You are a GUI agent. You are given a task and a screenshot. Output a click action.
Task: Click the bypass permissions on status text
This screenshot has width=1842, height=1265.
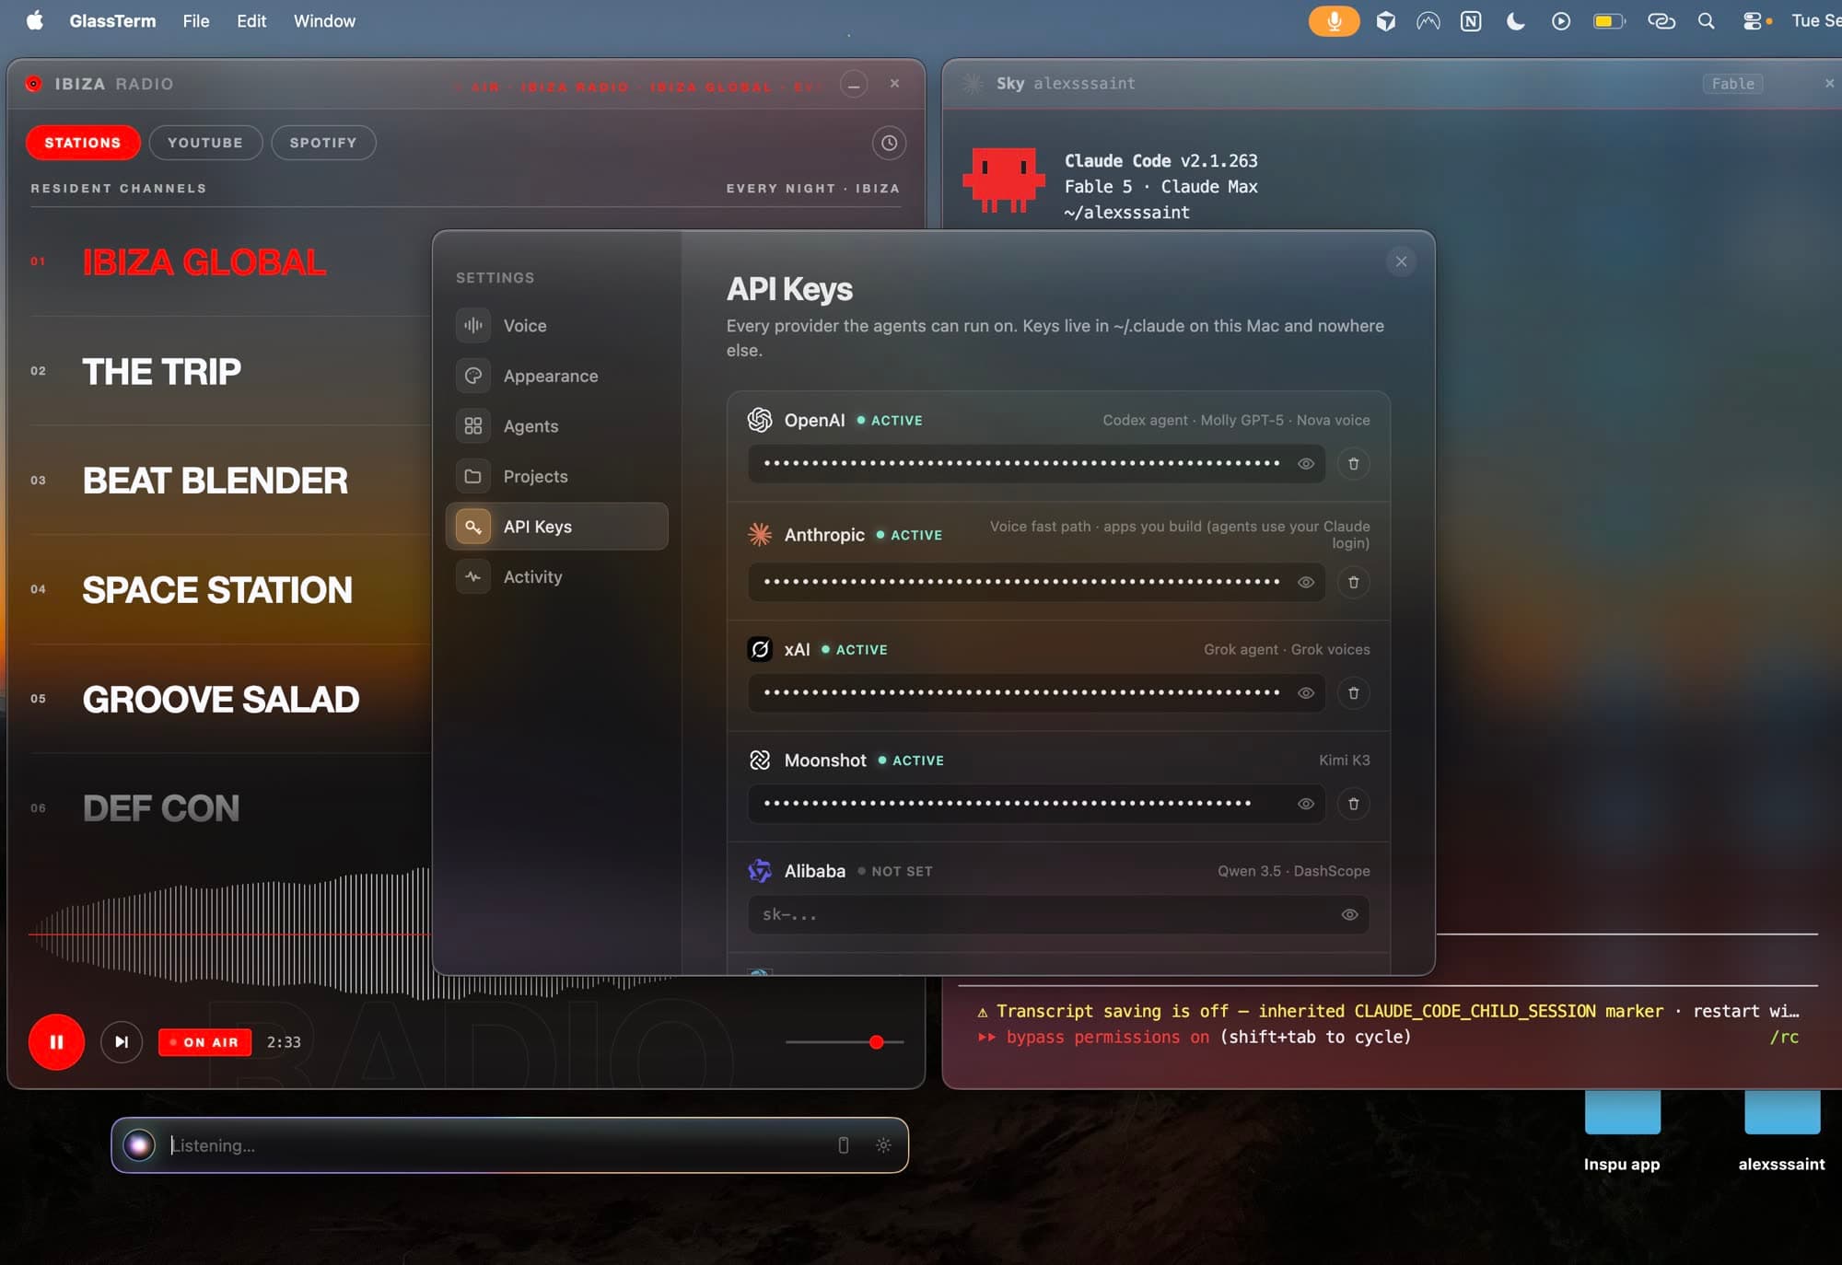coord(1107,1037)
